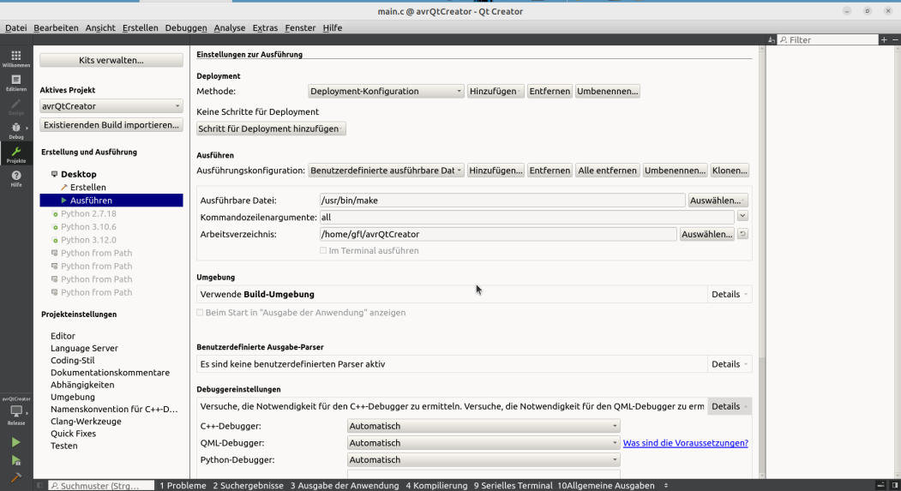Viewport: 901px width, 491px height.
Task: Open the Willkommen mode
Action: click(x=16, y=58)
